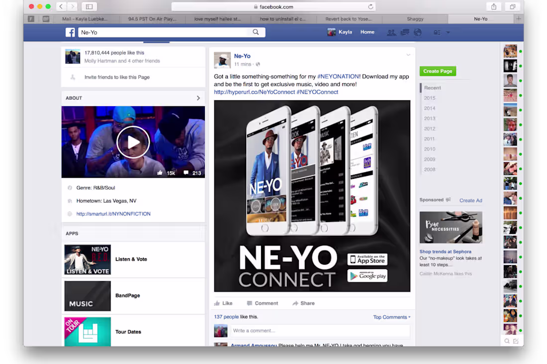Screen dimensions: 547x364
Task: Like the About section video
Action: 160,172
